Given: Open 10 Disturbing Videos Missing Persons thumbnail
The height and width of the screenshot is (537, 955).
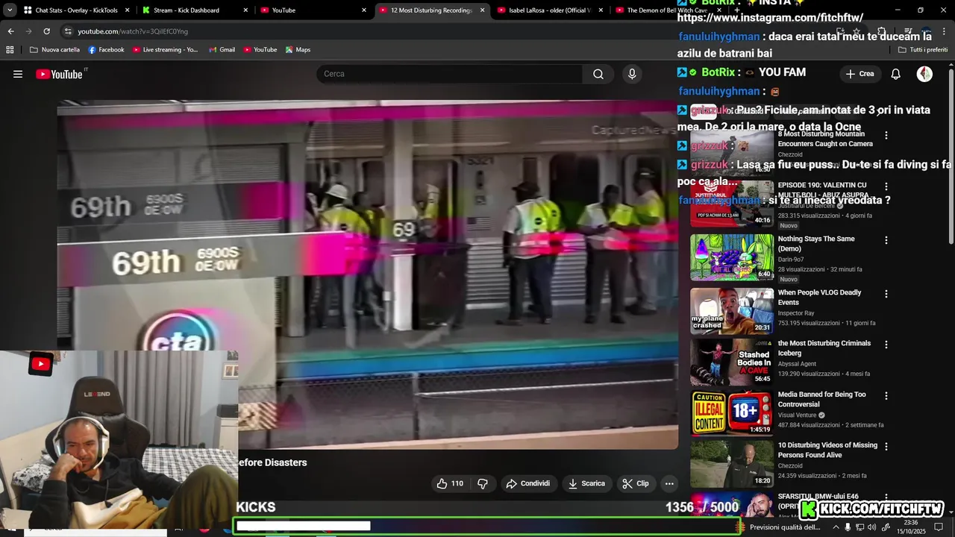Looking at the screenshot, I should [732, 463].
